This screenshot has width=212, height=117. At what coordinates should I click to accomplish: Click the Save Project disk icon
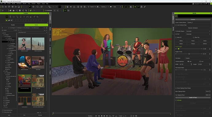9,7
